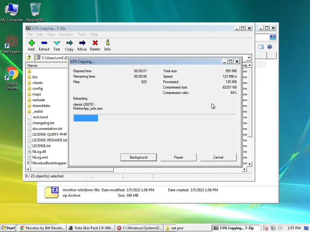Select the documentation.txt file
This screenshot has width=310, height=232.
pos(47,128)
